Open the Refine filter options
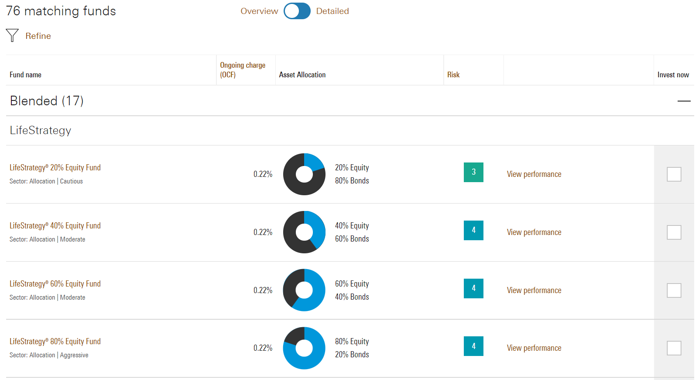The image size is (699, 380). 38,36
